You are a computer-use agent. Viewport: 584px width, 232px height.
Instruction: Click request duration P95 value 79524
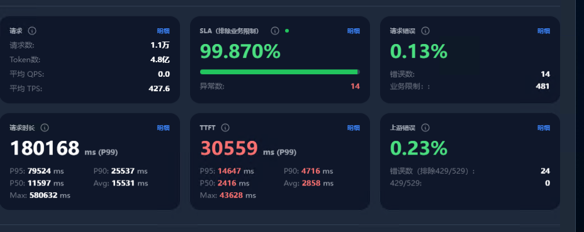click(x=39, y=171)
